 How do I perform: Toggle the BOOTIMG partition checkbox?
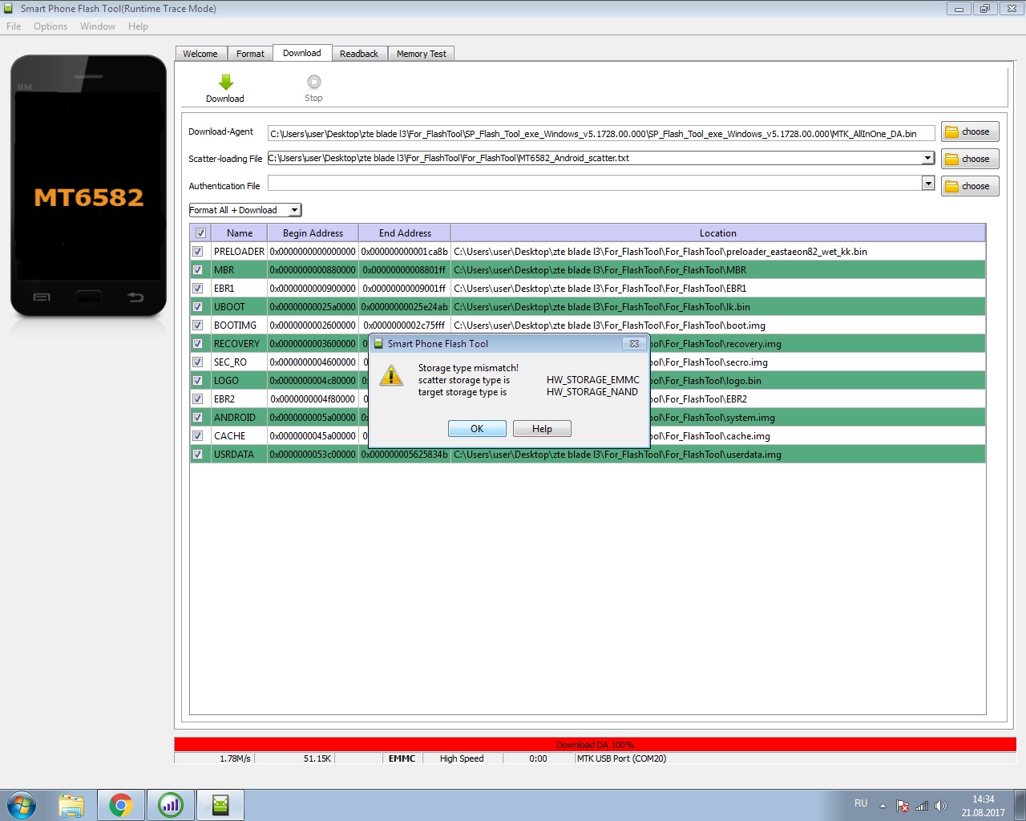[198, 326]
